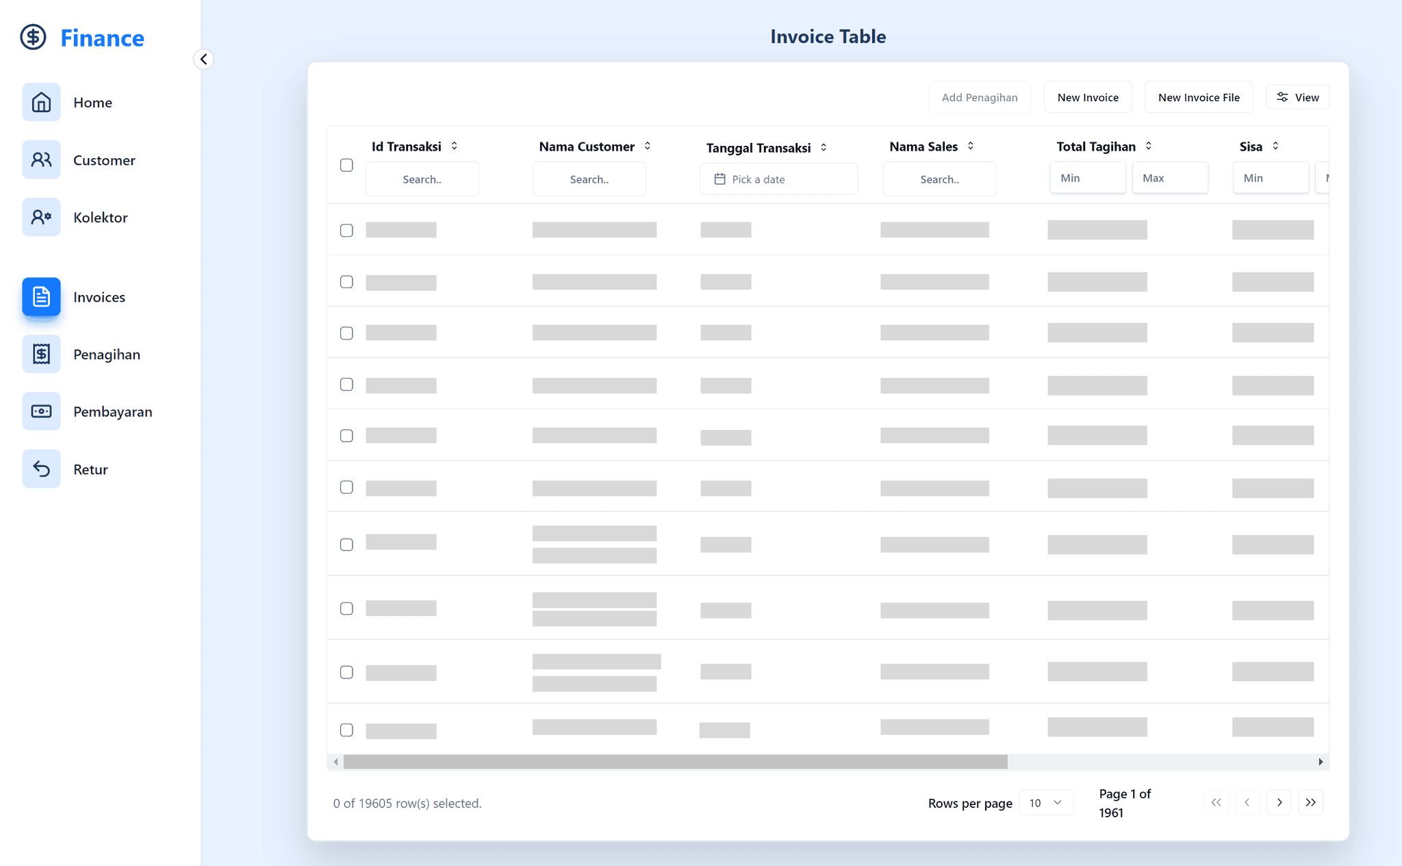
Task: Sort by Total Tagihan column
Action: coord(1147,146)
